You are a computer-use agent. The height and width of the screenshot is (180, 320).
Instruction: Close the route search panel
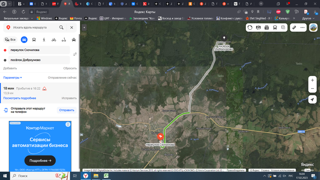point(72,27)
